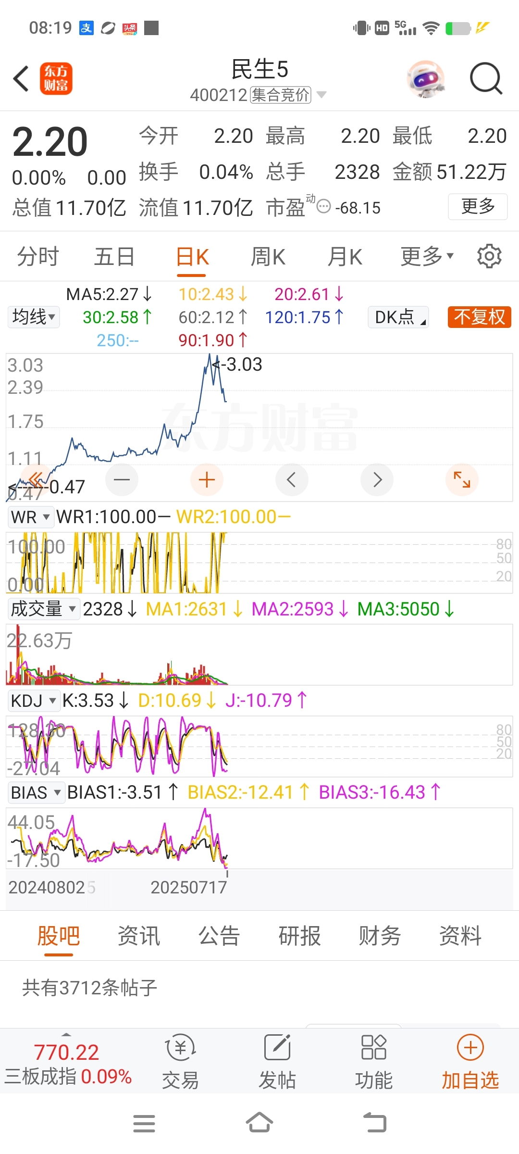Tap the 发帖 compose icon
519x1154 pixels.
coord(277,1048)
